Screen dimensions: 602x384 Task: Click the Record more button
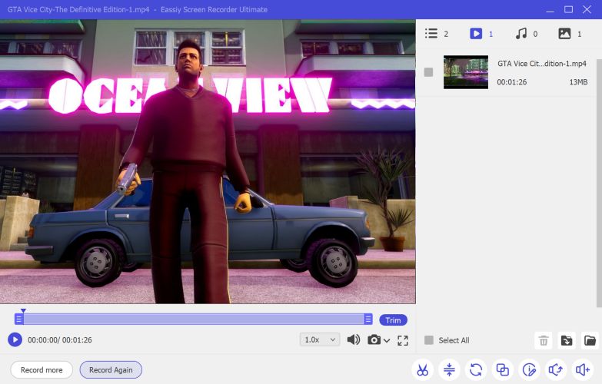tap(42, 370)
